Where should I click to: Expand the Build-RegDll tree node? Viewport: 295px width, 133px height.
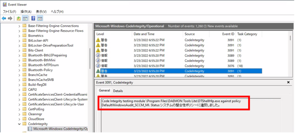point(19,84)
